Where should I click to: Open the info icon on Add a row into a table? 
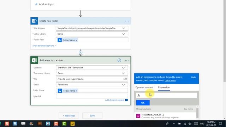[x=119, y=60]
